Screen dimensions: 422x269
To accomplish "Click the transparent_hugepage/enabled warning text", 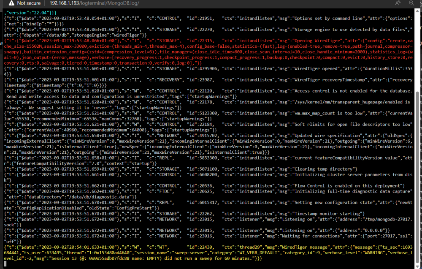I will pos(352,102).
